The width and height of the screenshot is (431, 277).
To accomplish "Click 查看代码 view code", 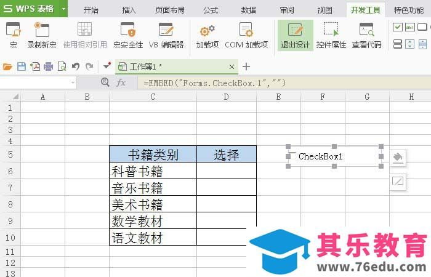I will (367, 35).
